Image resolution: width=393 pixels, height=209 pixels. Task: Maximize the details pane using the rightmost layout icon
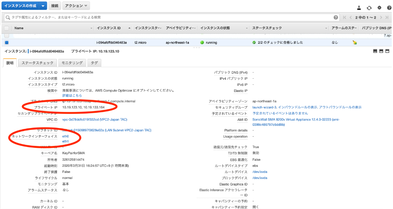[387, 51]
